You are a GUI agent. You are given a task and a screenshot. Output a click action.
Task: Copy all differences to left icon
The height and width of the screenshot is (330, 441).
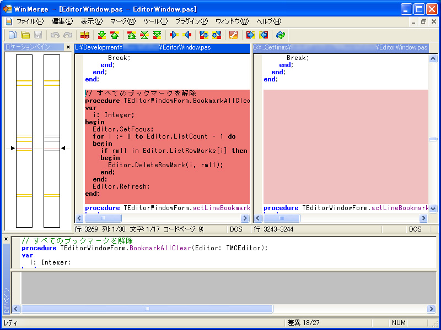pos(263,35)
